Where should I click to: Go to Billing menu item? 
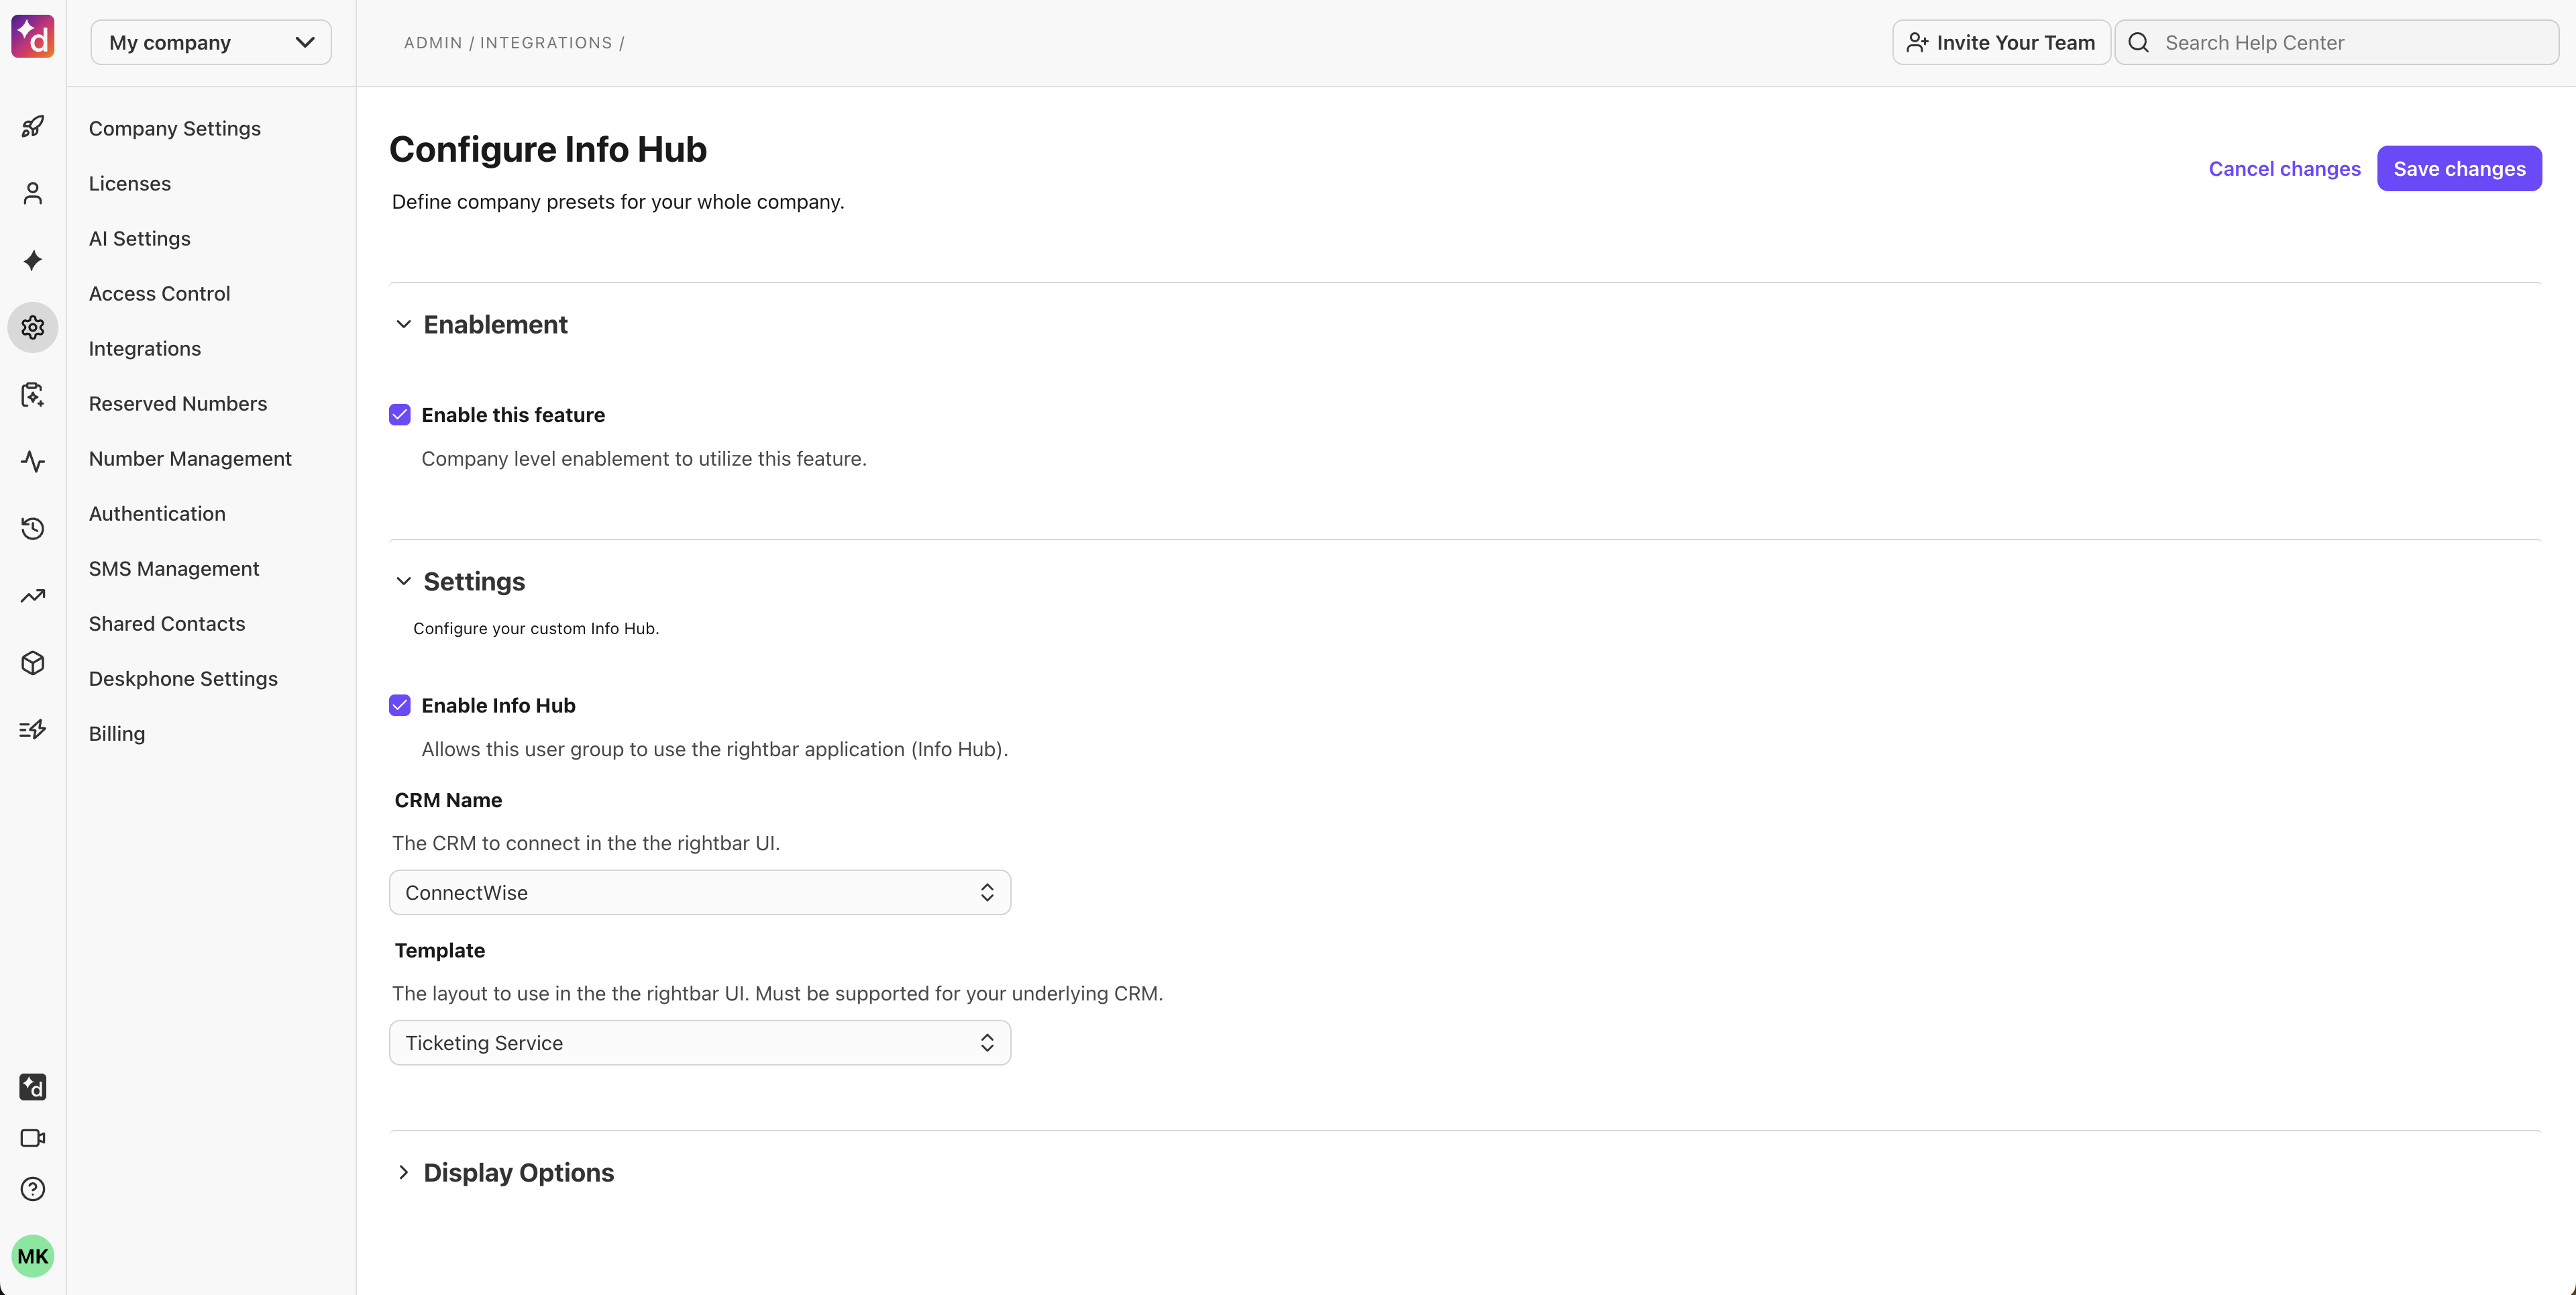[117, 733]
